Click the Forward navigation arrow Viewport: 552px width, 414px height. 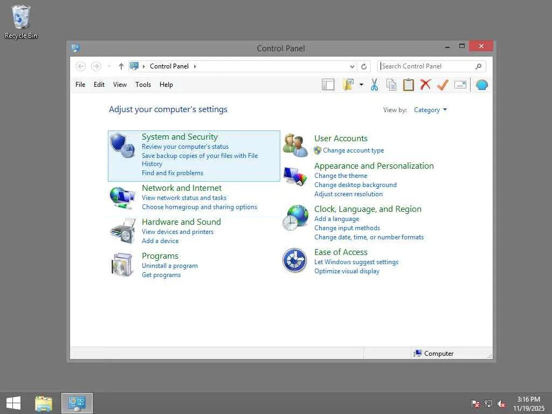click(x=96, y=66)
